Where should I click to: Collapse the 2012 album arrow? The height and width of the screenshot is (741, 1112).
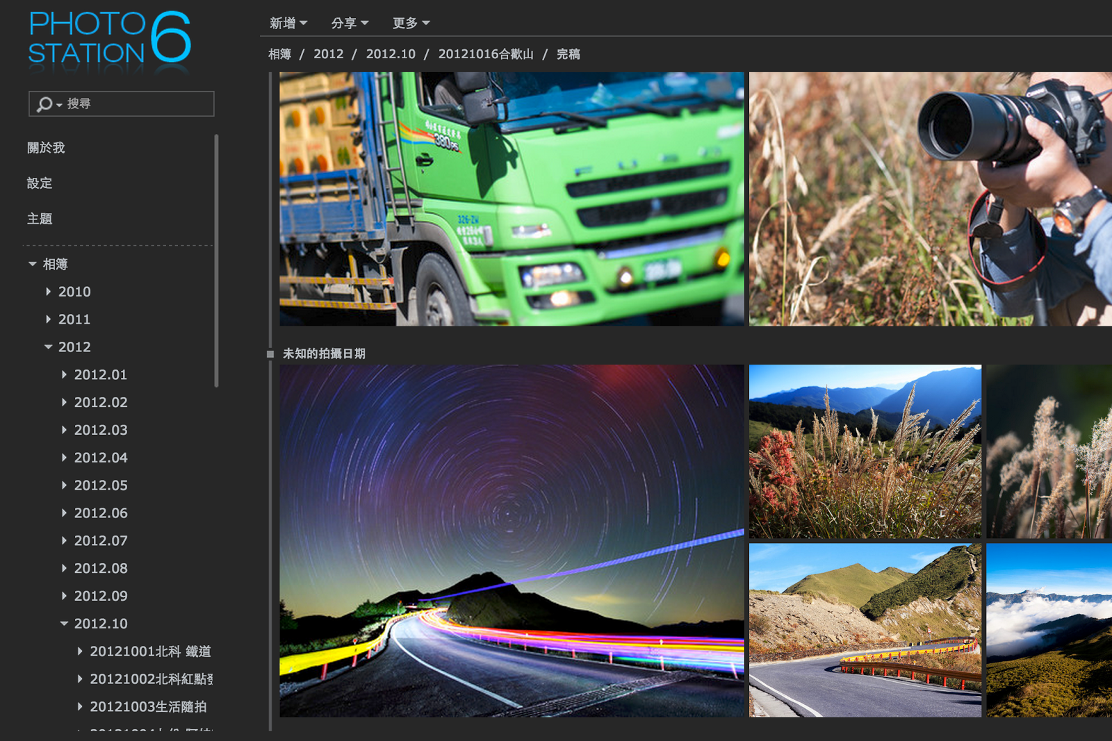(49, 347)
